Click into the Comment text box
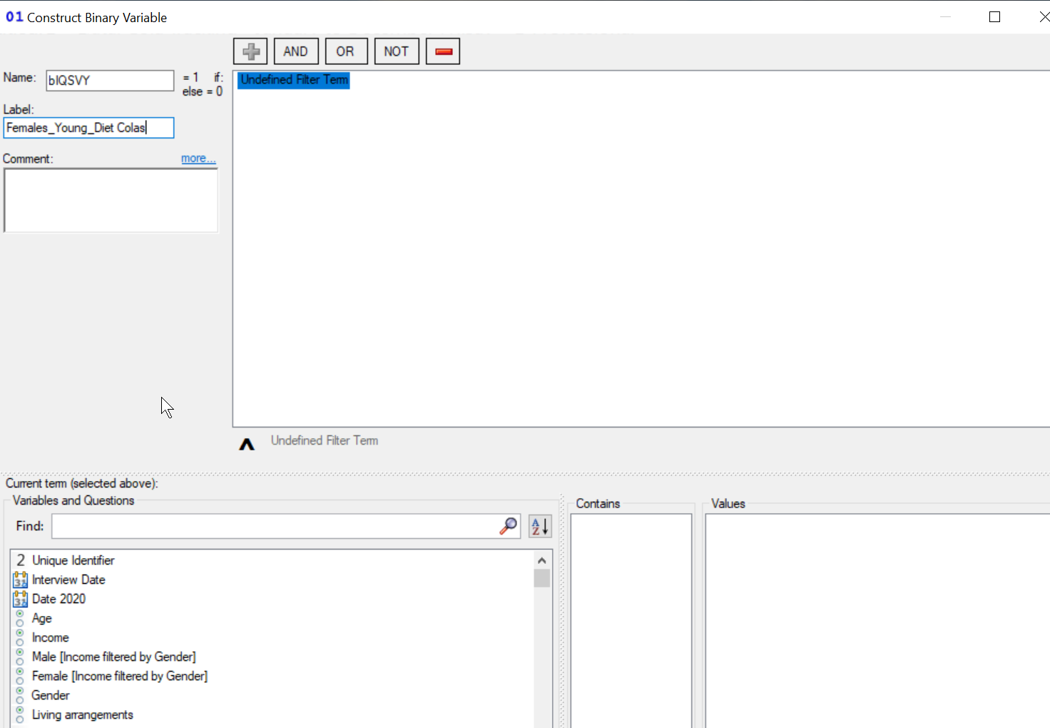The height and width of the screenshot is (728, 1050). click(111, 201)
